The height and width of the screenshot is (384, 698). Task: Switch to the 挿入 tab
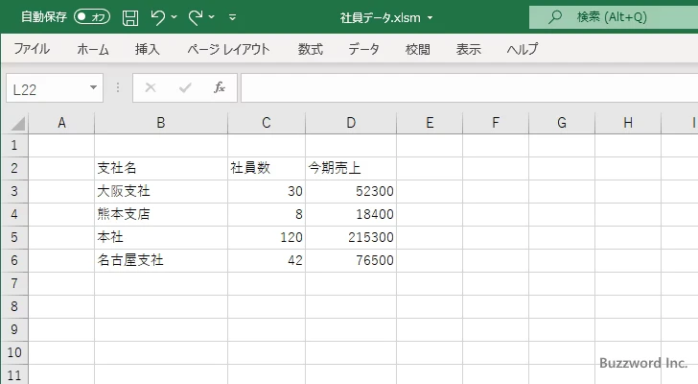[x=148, y=49]
